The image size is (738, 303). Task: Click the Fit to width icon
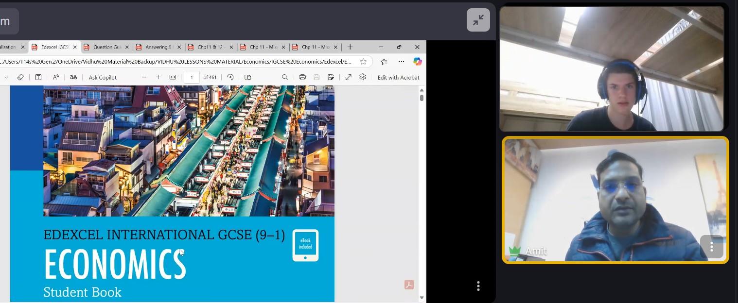[x=173, y=77]
